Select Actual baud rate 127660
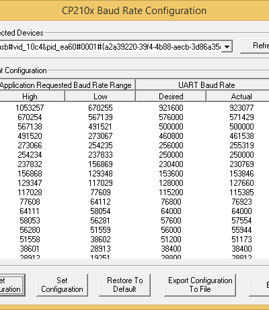269x310 pixels. (241, 183)
